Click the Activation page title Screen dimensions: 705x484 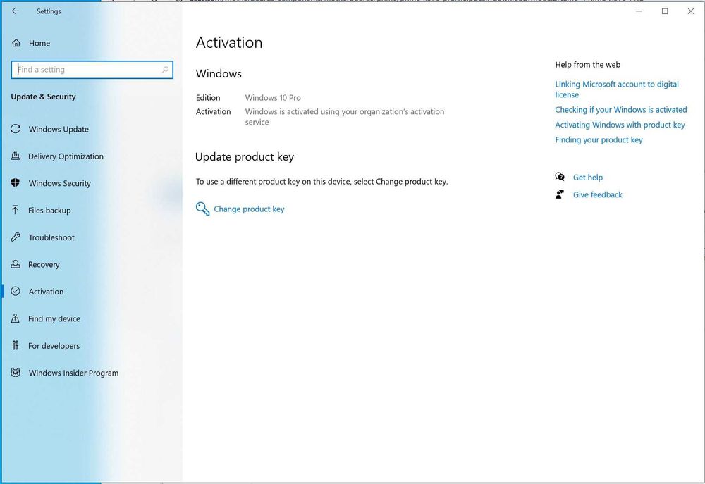tap(229, 43)
